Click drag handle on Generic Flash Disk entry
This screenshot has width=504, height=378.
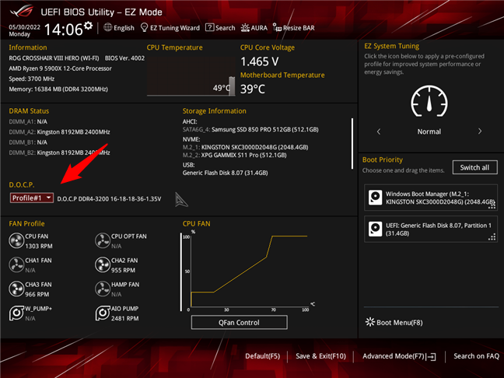pyautogui.click(x=492, y=237)
